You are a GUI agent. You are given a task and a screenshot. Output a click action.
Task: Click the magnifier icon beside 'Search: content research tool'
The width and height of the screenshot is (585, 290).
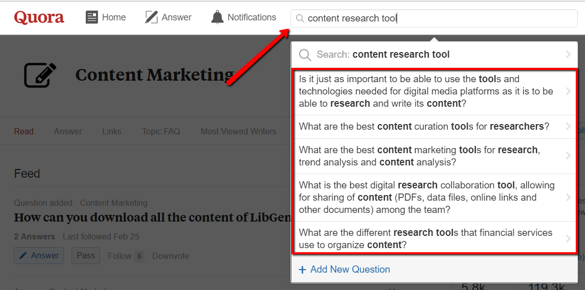point(305,55)
